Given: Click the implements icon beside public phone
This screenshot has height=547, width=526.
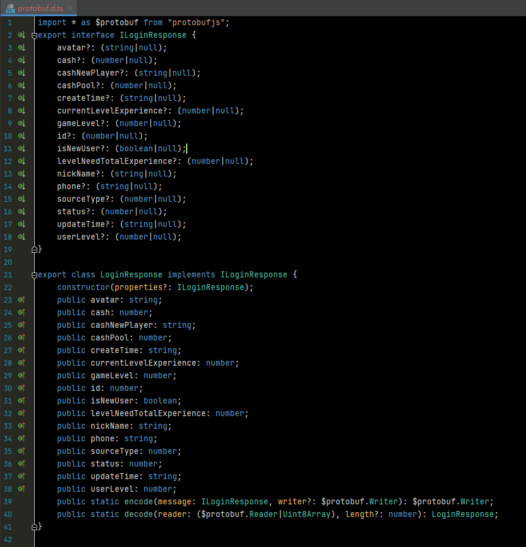Looking at the screenshot, I should click(21, 438).
